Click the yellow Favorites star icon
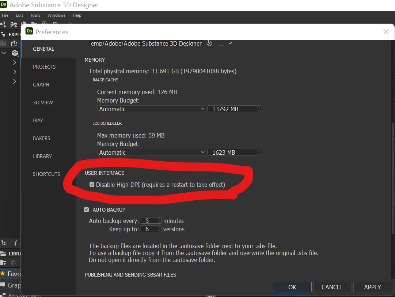Viewport: 395px width, 297px height. pos(3,273)
